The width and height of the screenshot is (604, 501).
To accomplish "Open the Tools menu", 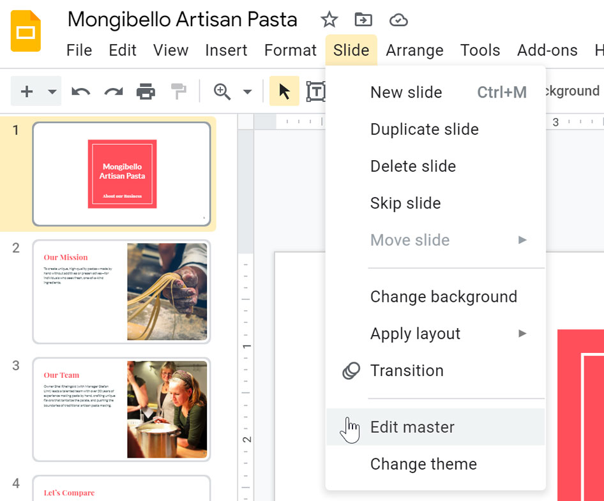I will pyautogui.click(x=480, y=50).
